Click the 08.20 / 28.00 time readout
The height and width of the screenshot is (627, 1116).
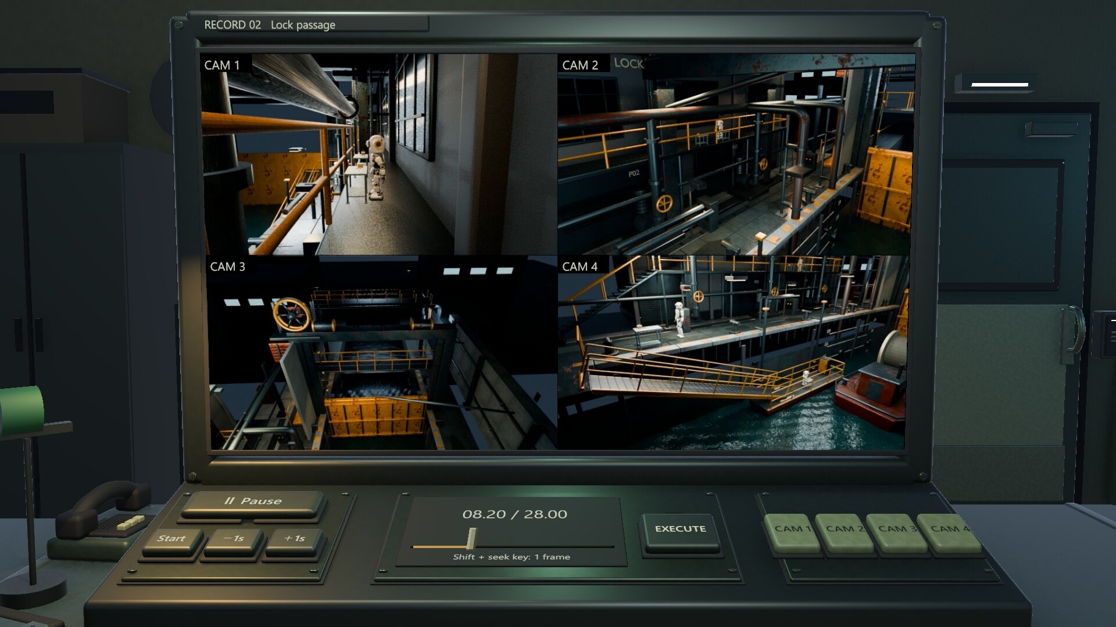pos(514,514)
